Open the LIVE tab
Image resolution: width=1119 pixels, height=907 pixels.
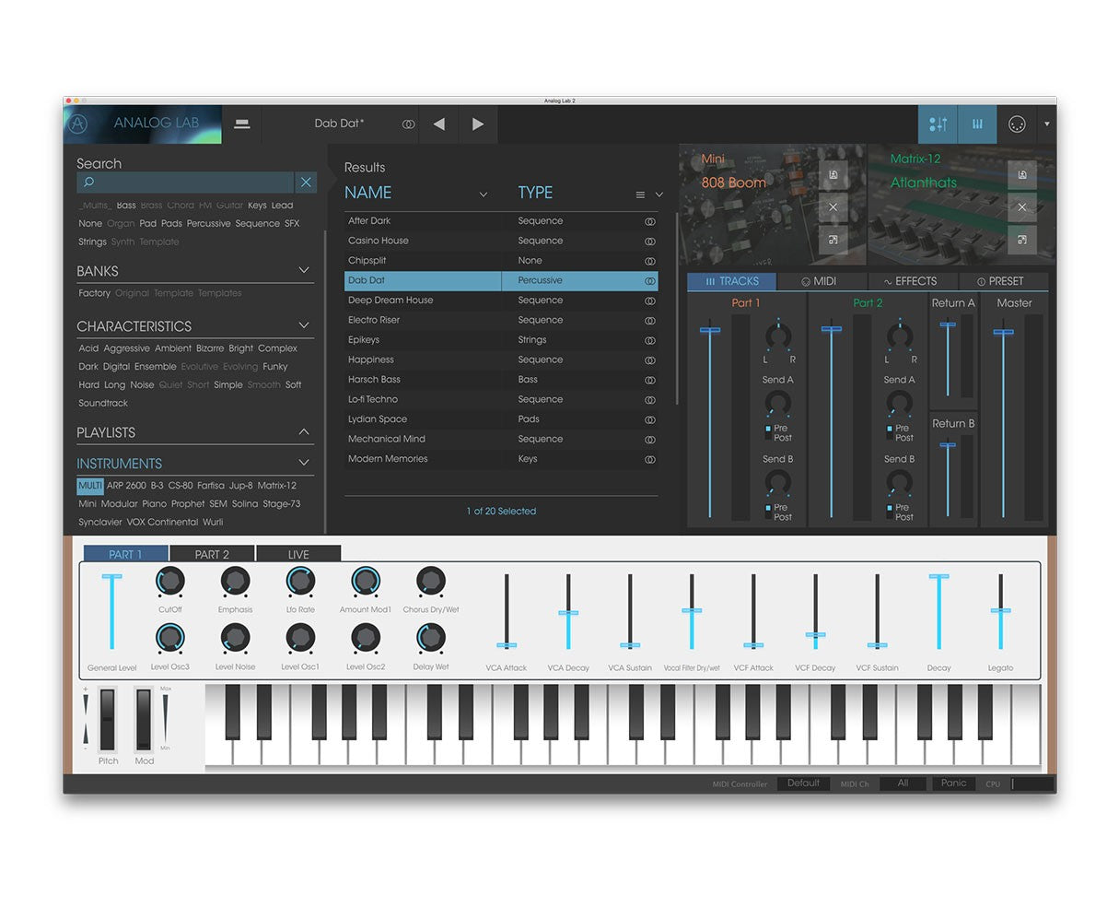click(x=298, y=554)
